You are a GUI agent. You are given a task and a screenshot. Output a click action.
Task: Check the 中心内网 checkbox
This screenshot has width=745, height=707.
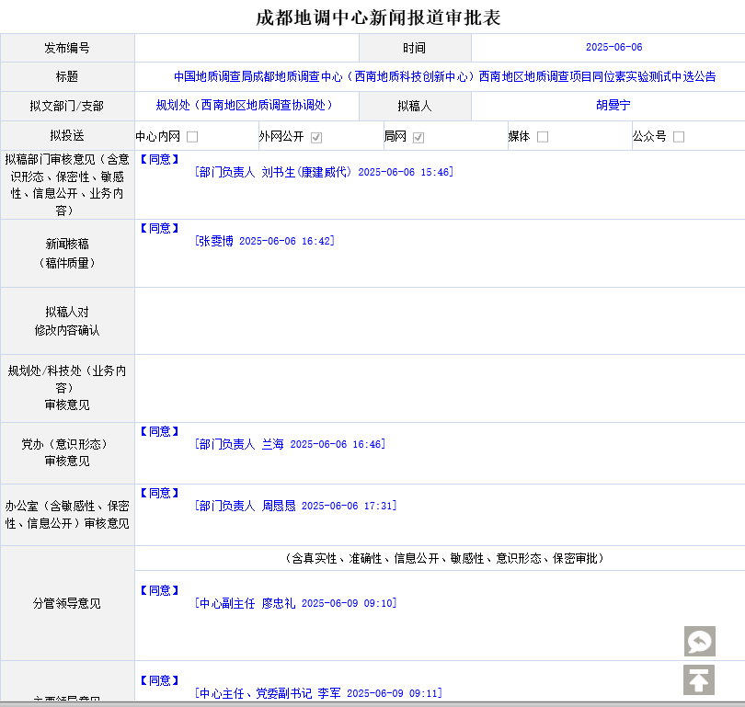[192, 137]
